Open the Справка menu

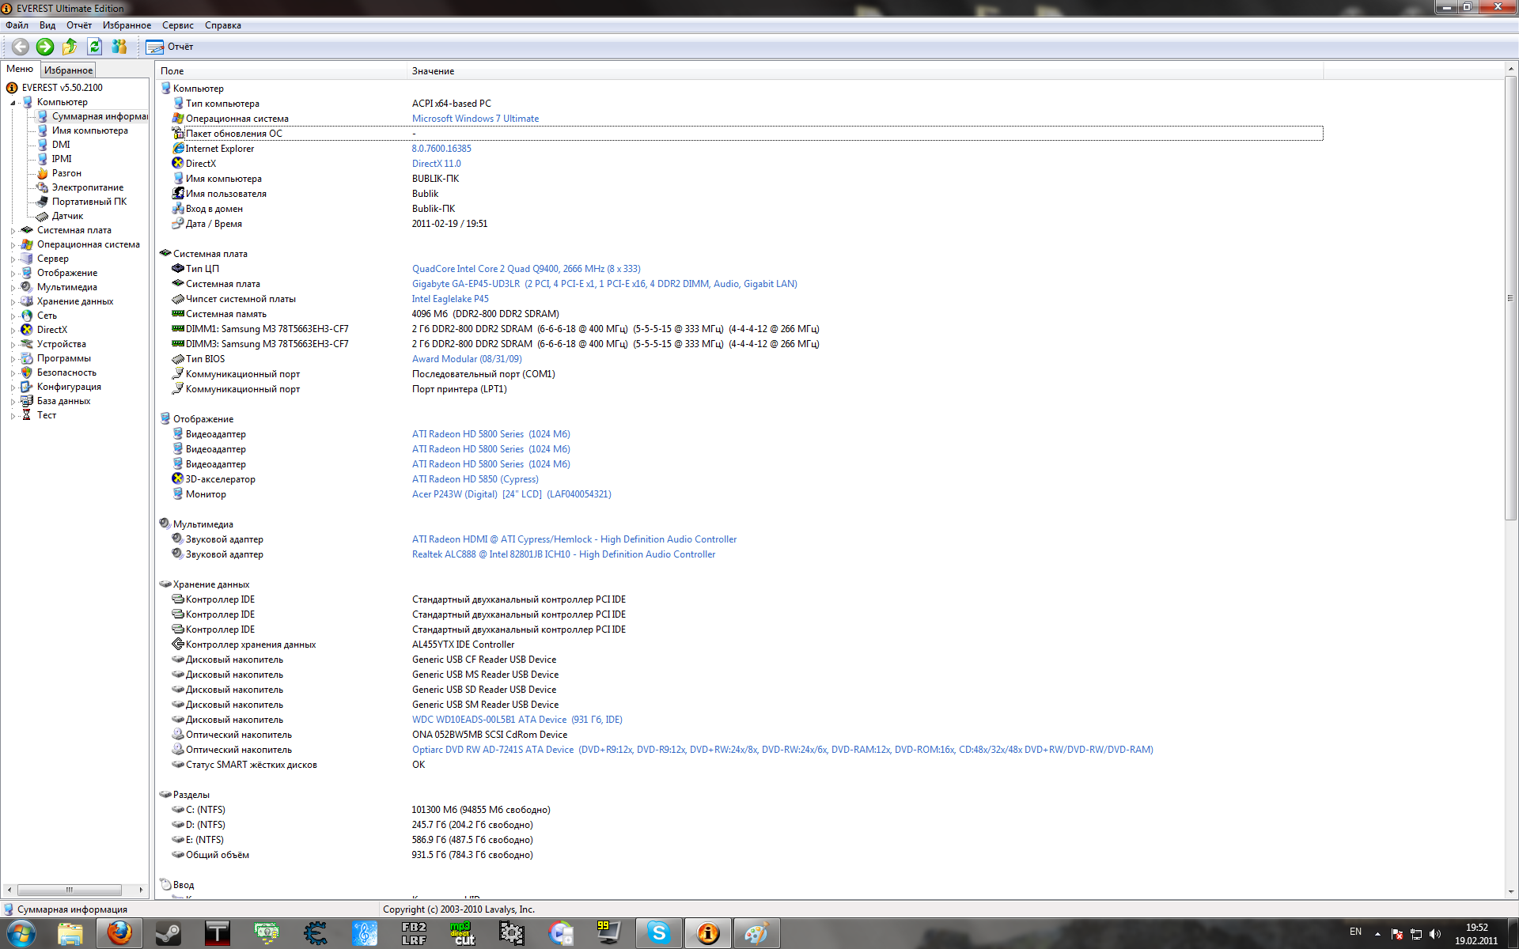(223, 25)
